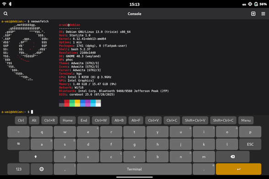Tap the b key

(x=157, y=157)
